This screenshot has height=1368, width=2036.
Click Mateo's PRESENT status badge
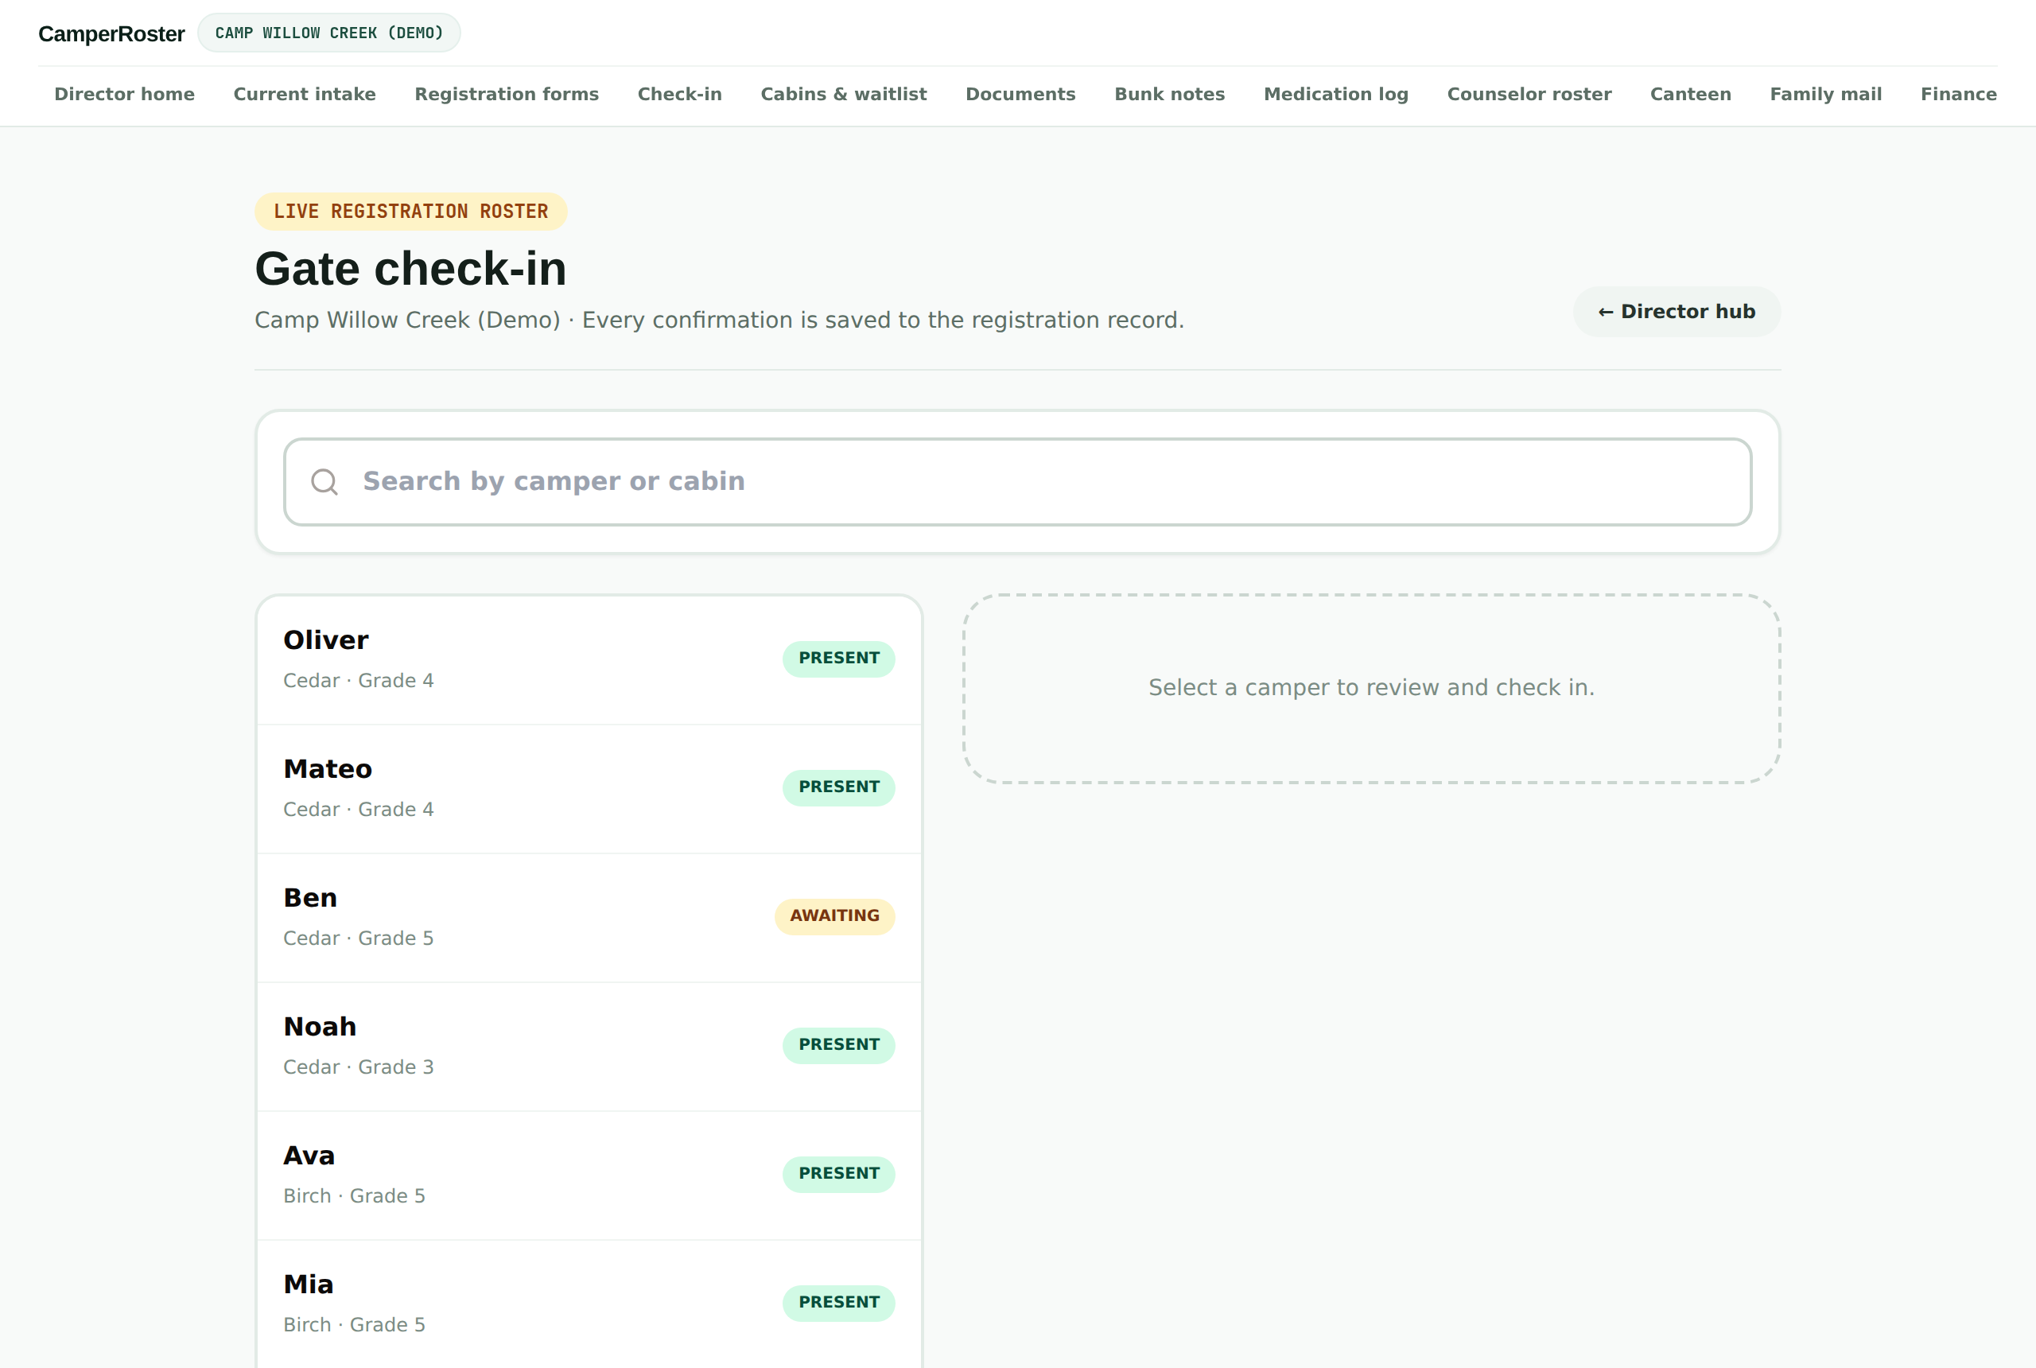[838, 788]
